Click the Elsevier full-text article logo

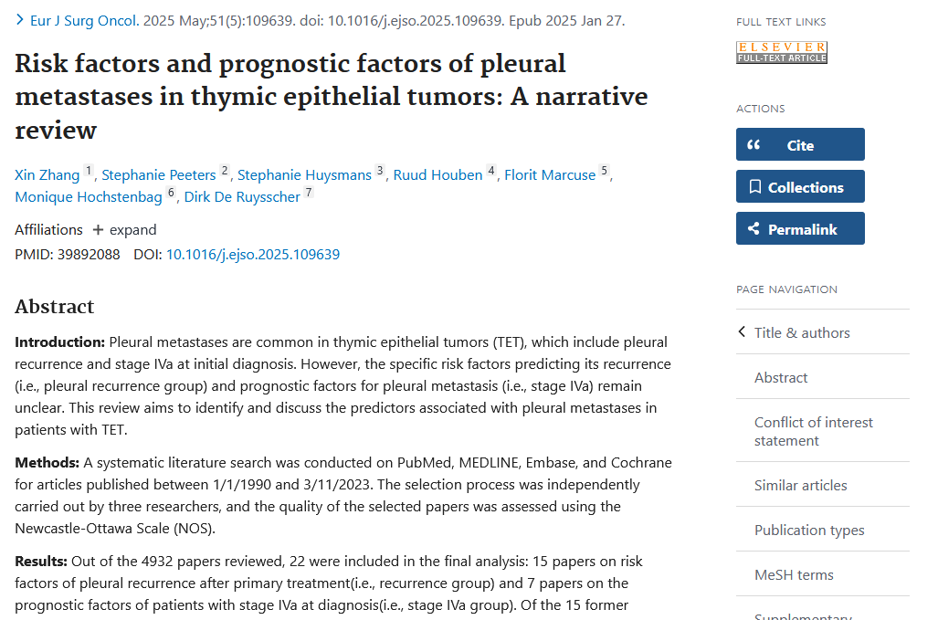(x=781, y=52)
